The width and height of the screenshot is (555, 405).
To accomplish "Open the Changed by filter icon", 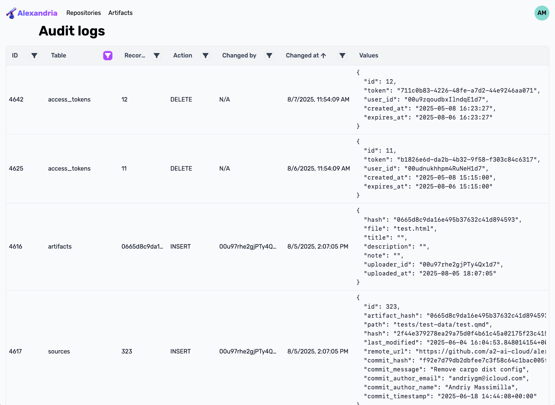I will pos(269,56).
